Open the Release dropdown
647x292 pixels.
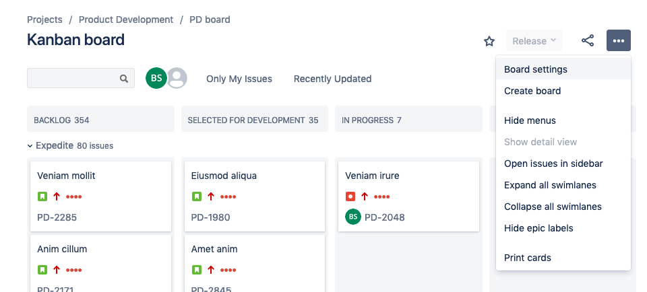coord(534,41)
